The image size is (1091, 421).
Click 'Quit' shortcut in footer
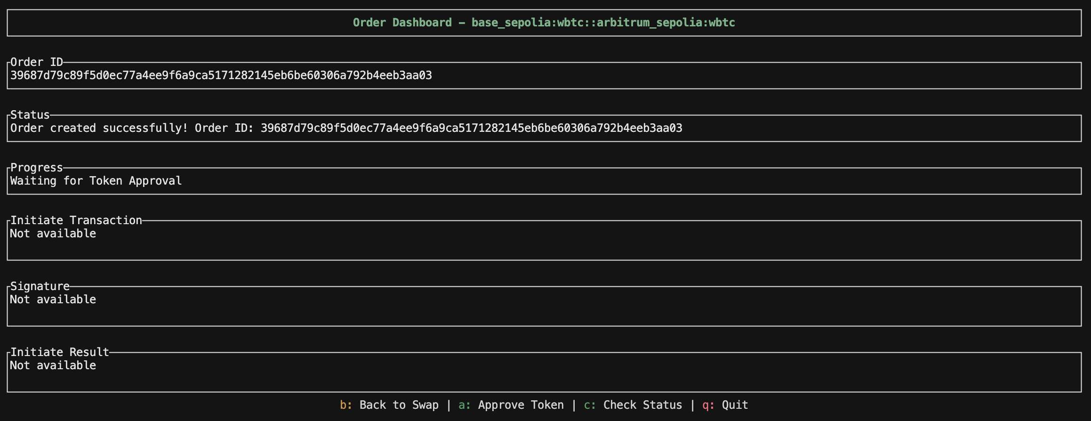click(725, 405)
